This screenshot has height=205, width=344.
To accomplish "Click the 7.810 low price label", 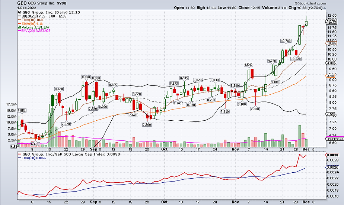I will click(x=224, y=111).
